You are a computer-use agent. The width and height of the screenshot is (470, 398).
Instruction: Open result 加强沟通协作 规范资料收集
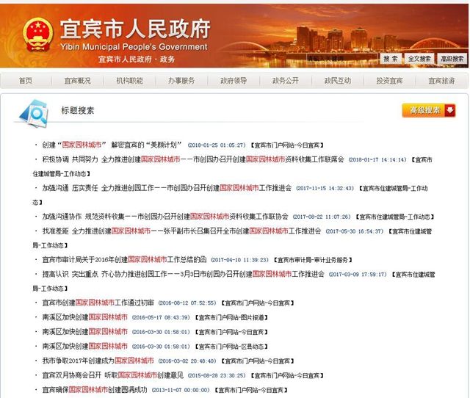[x=165, y=217]
